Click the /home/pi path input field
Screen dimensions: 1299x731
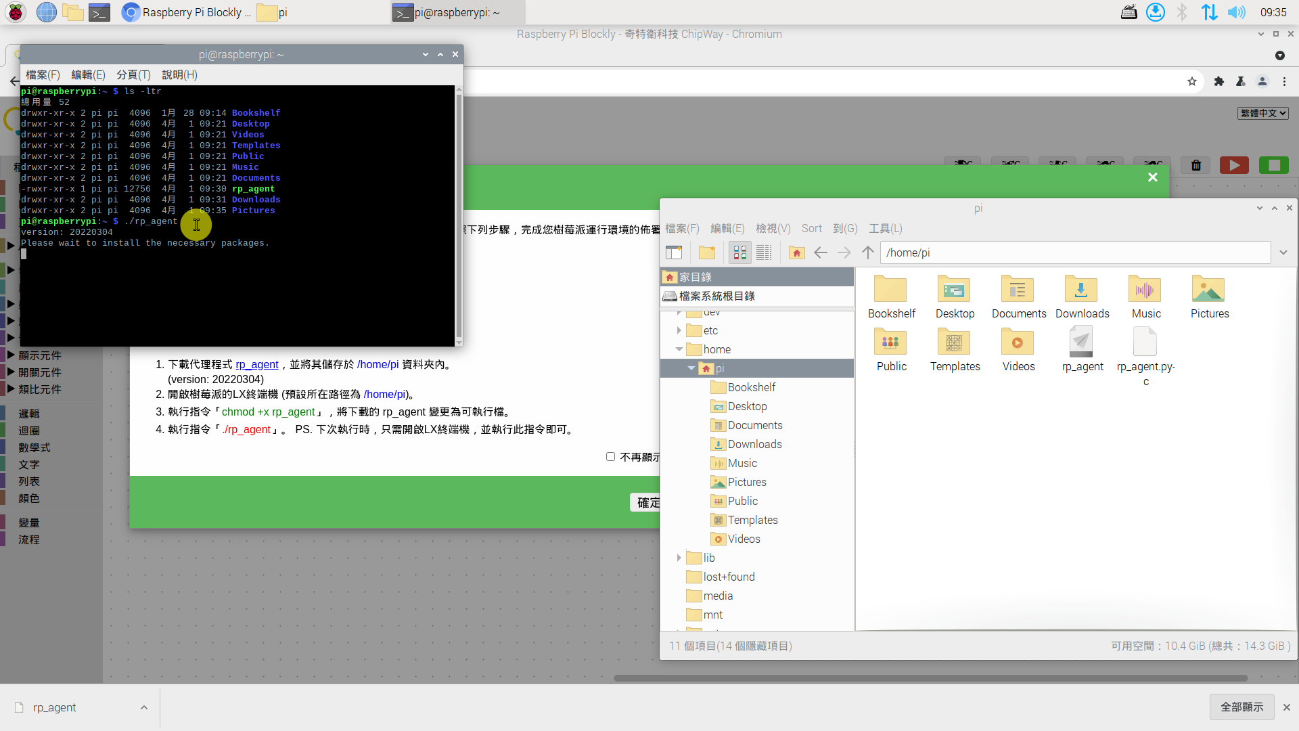1074,252
